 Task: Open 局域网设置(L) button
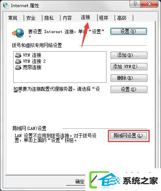pos(128,136)
